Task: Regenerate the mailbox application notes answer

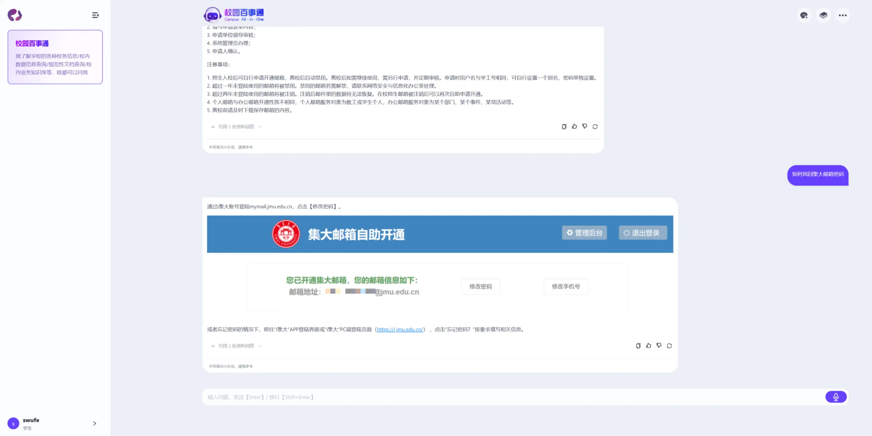Action: (x=595, y=127)
